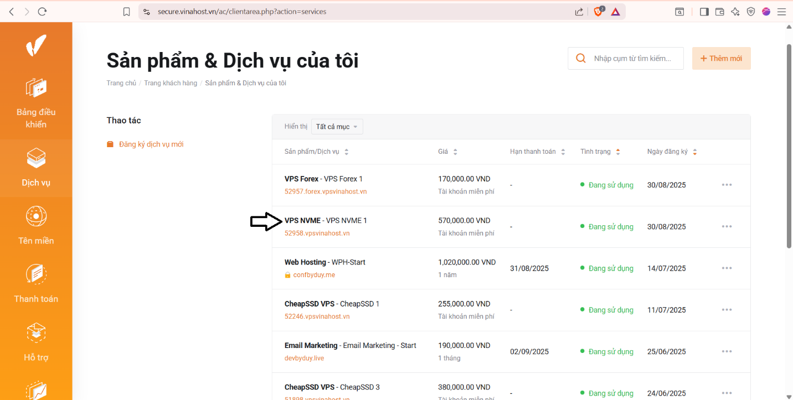Click browser back arrow
This screenshot has height=400, width=793.
[x=11, y=12]
